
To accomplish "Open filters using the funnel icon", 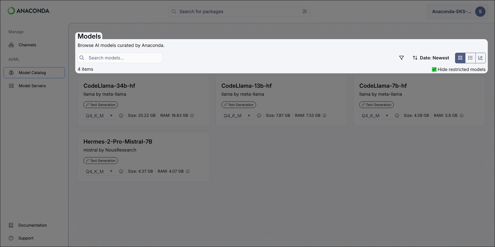I will 402,58.
